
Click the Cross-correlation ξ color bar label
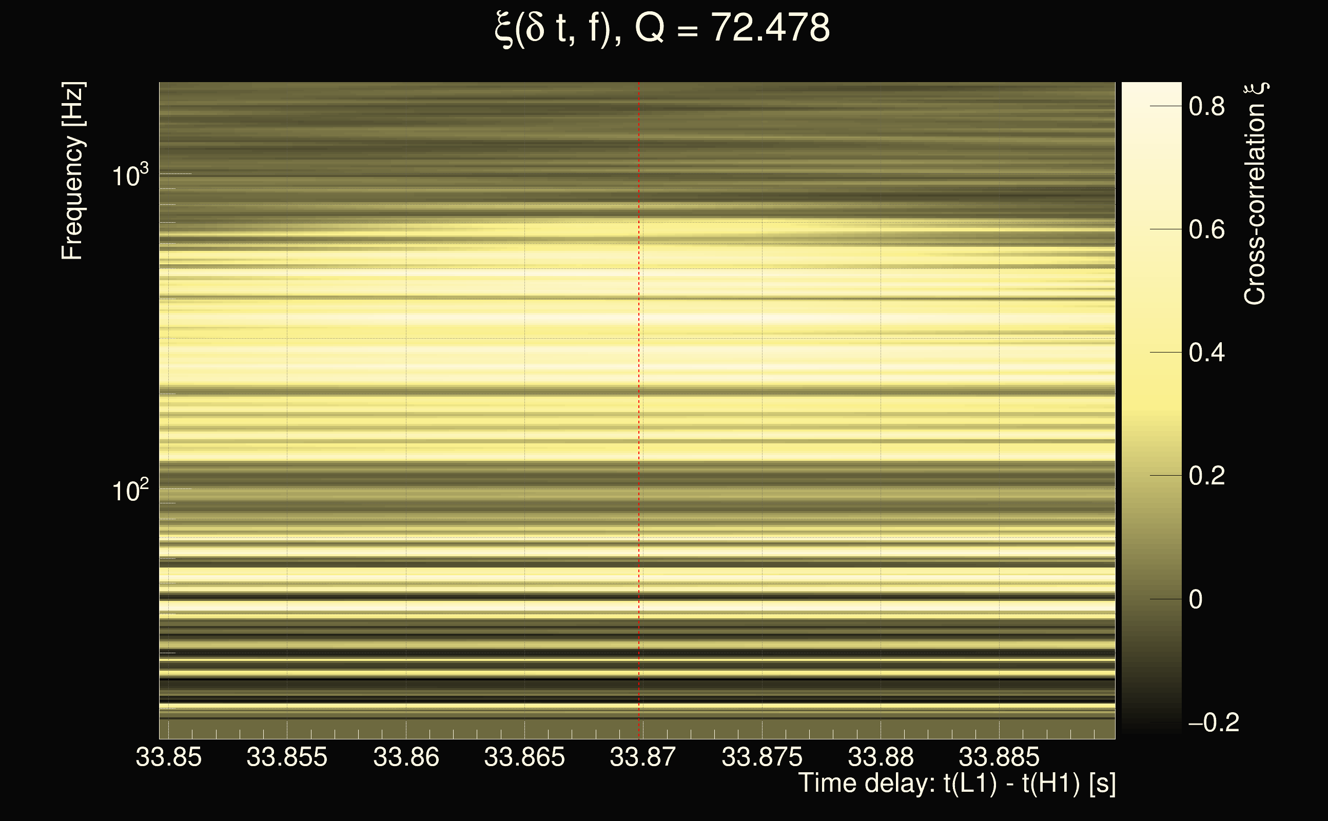point(1255,194)
